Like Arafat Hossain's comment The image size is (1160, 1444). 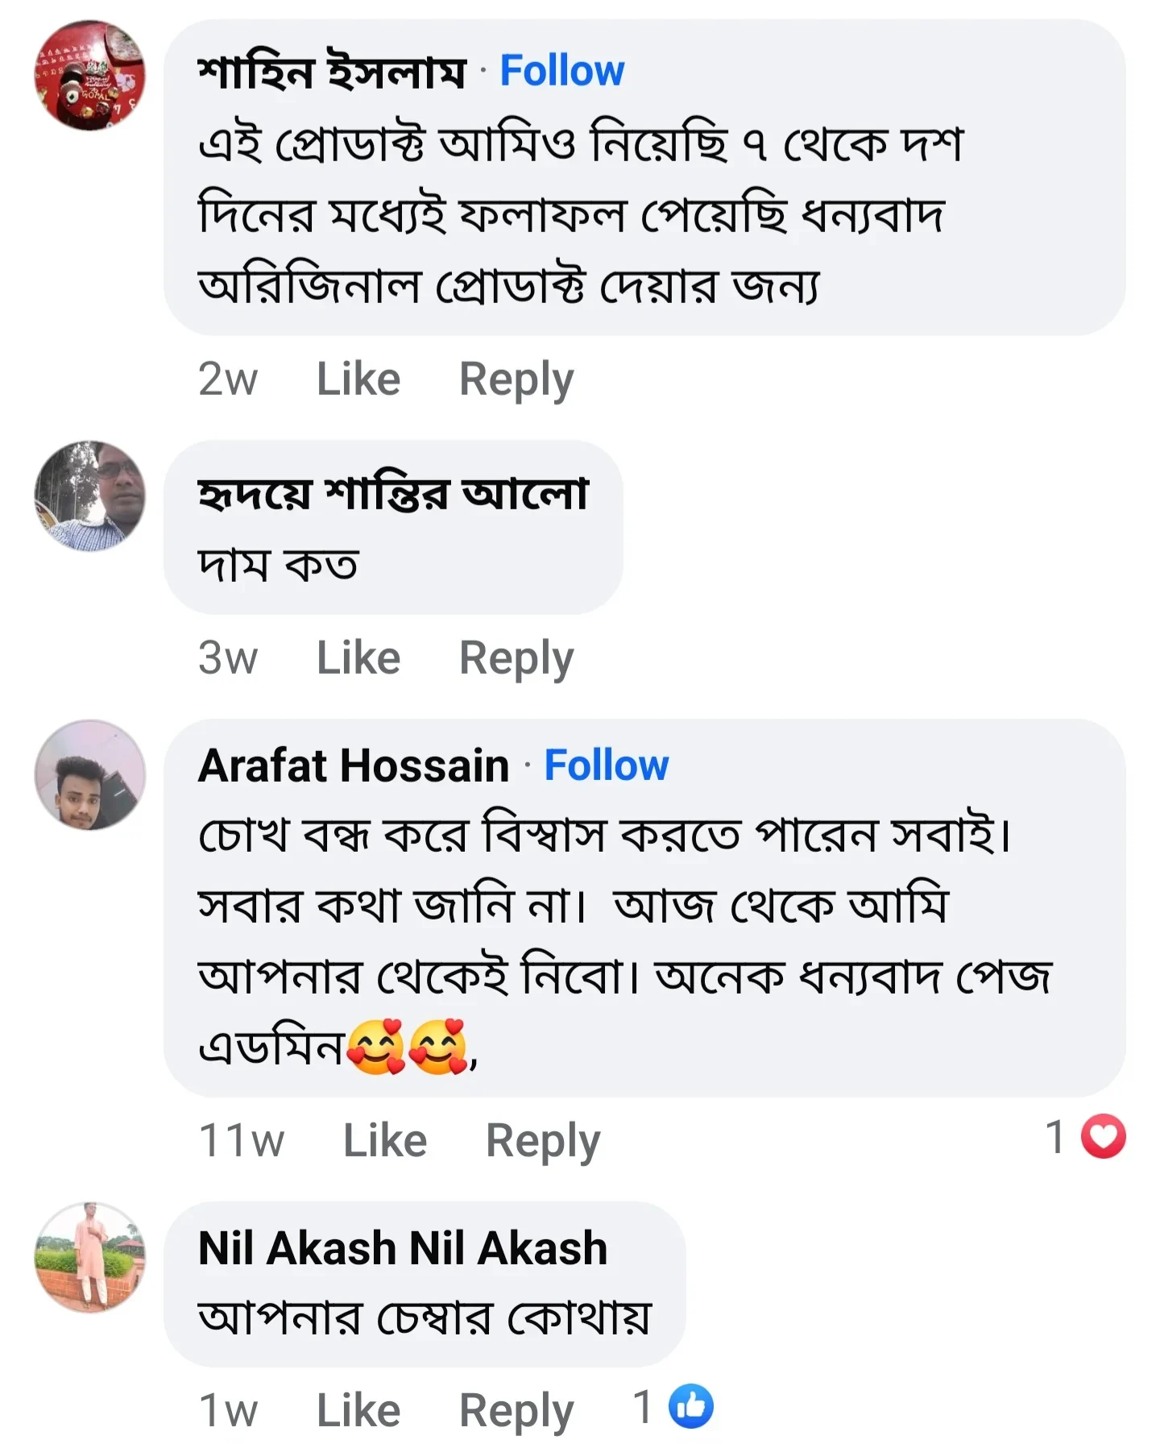pyautogui.click(x=386, y=1139)
